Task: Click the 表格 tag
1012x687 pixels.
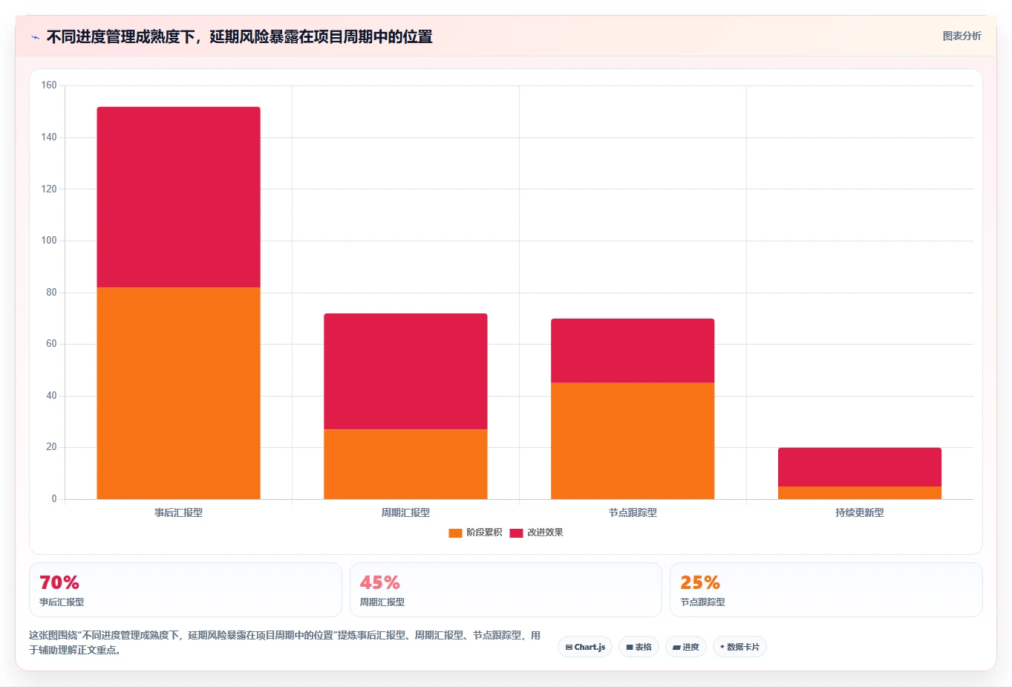Action: click(639, 647)
